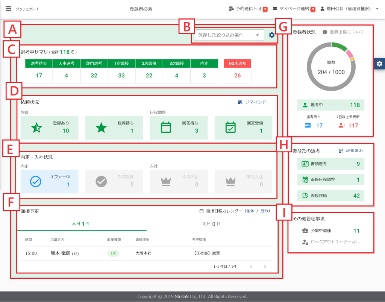The image size is (385, 302).
Task: Click the 総評待ち filled star icon
Action: coord(101,127)
